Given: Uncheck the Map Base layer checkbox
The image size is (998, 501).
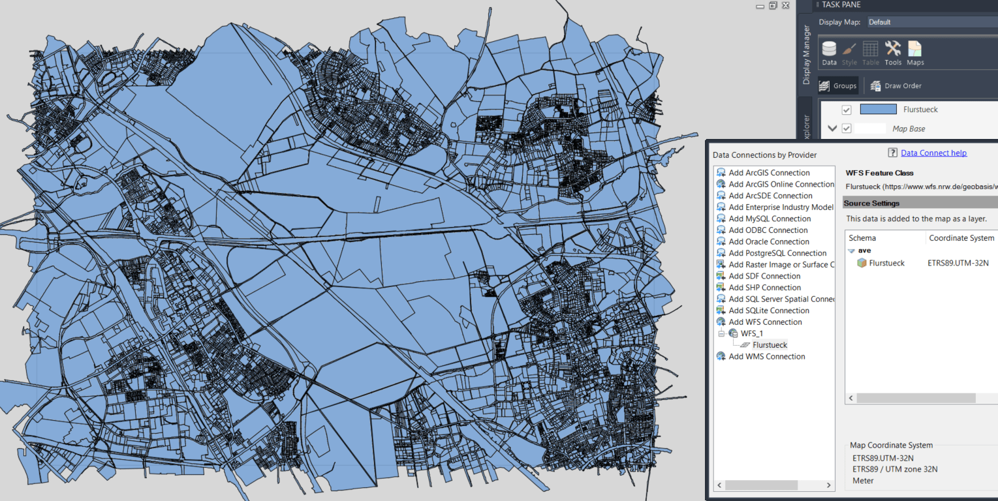Looking at the screenshot, I should pyautogui.click(x=846, y=129).
